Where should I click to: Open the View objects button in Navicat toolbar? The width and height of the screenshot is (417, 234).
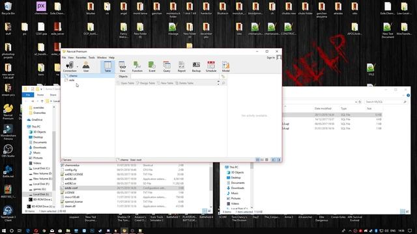[122, 66]
